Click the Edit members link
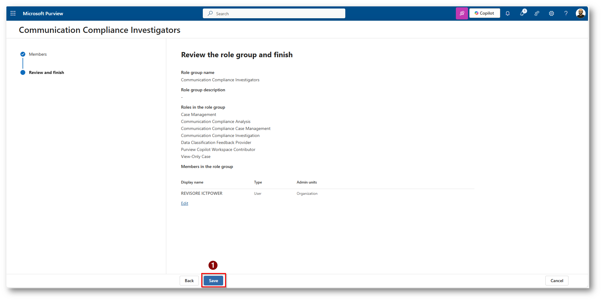The height and width of the screenshot is (301, 602). tap(185, 203)
